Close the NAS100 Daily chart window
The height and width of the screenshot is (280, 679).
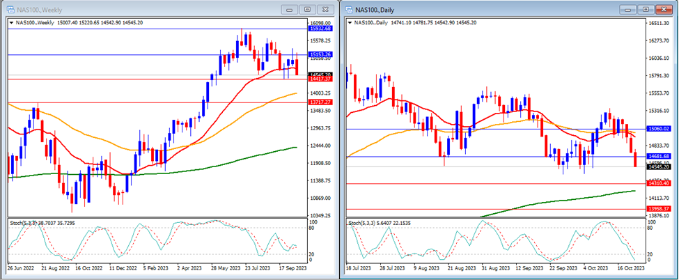pyautogui.click(x=664, y=9)
